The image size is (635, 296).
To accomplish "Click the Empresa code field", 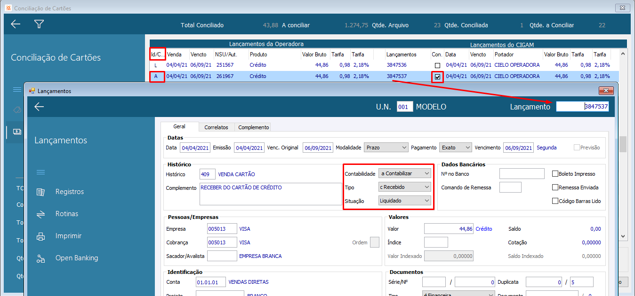I will (x=222, y=229).
